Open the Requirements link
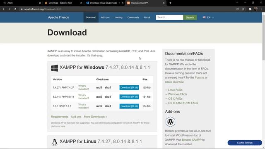The width and height of the screenshot is (265, 149). 60,117
